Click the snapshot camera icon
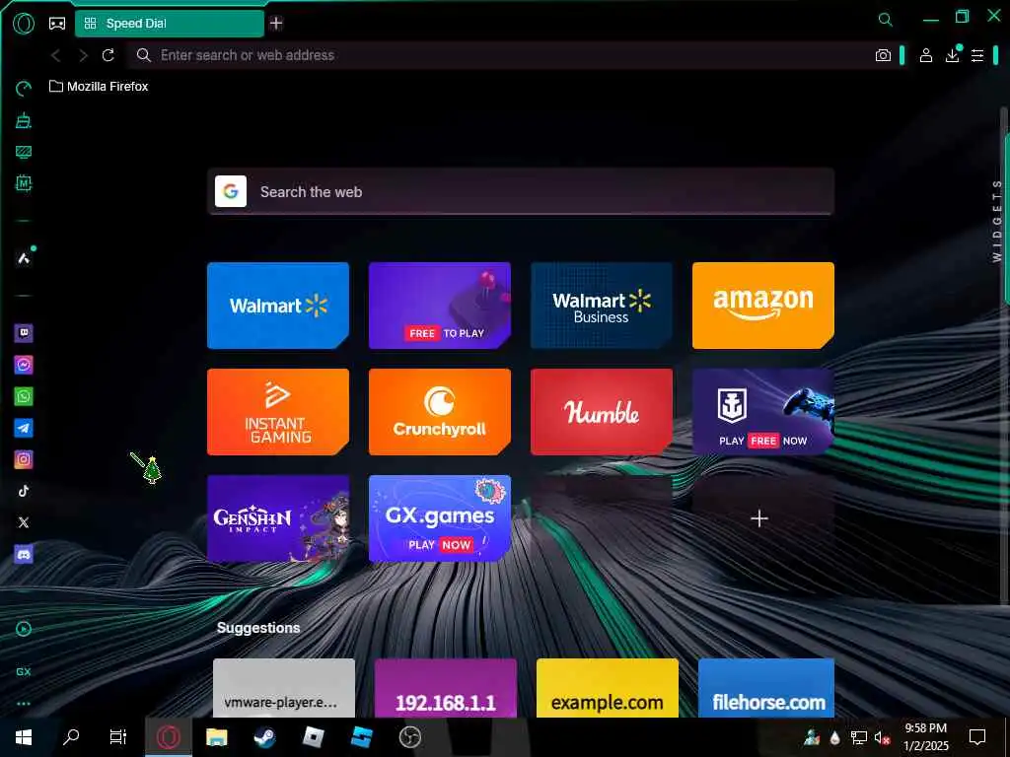 point(883,55)
